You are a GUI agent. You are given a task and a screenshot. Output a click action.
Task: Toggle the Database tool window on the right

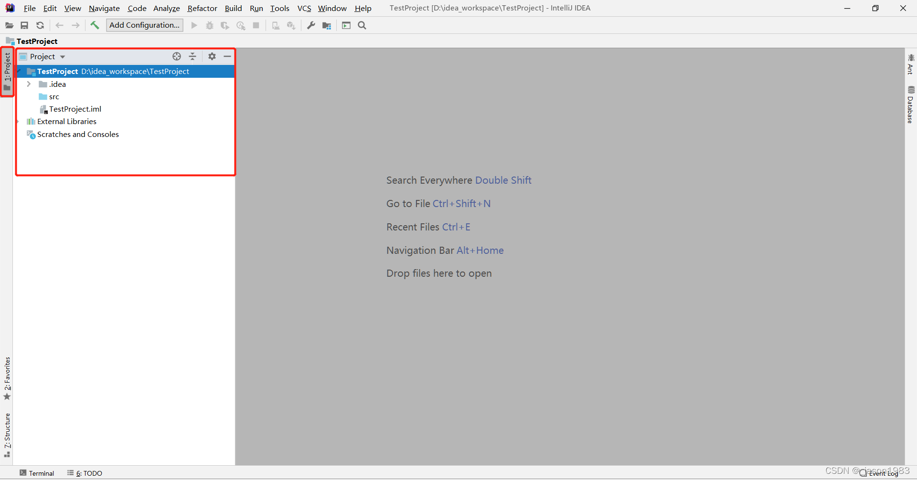click(911, 104)
